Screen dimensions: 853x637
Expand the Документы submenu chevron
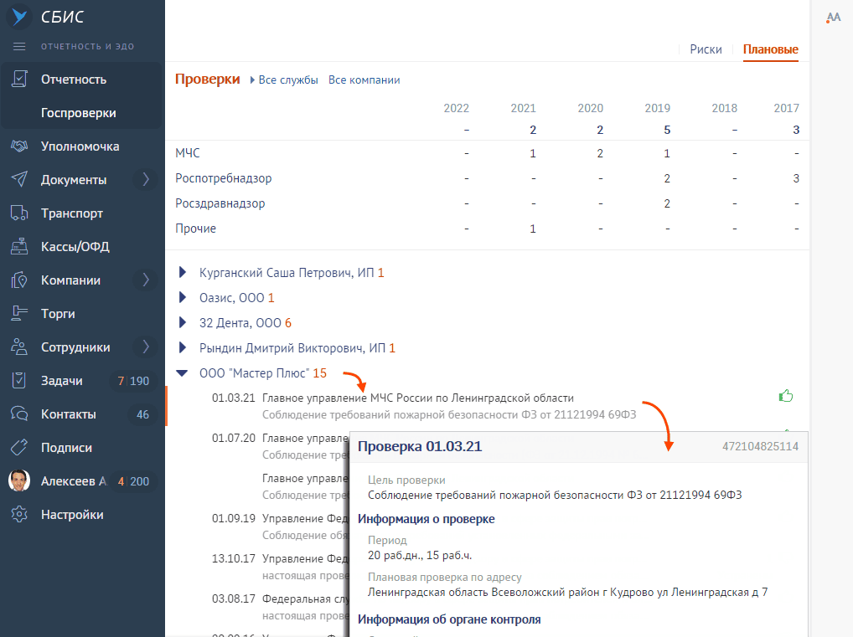(145, 179)
